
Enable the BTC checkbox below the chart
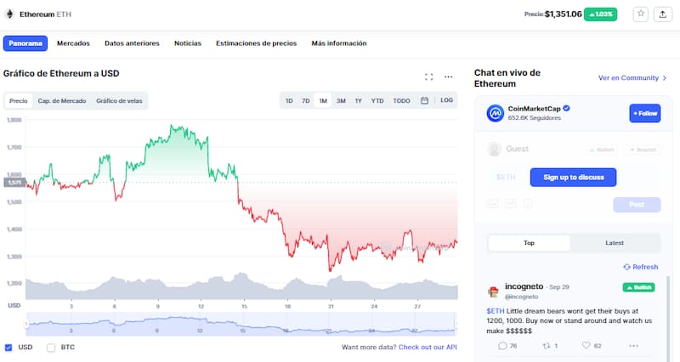pyautogui.click(x=51, y=348)
